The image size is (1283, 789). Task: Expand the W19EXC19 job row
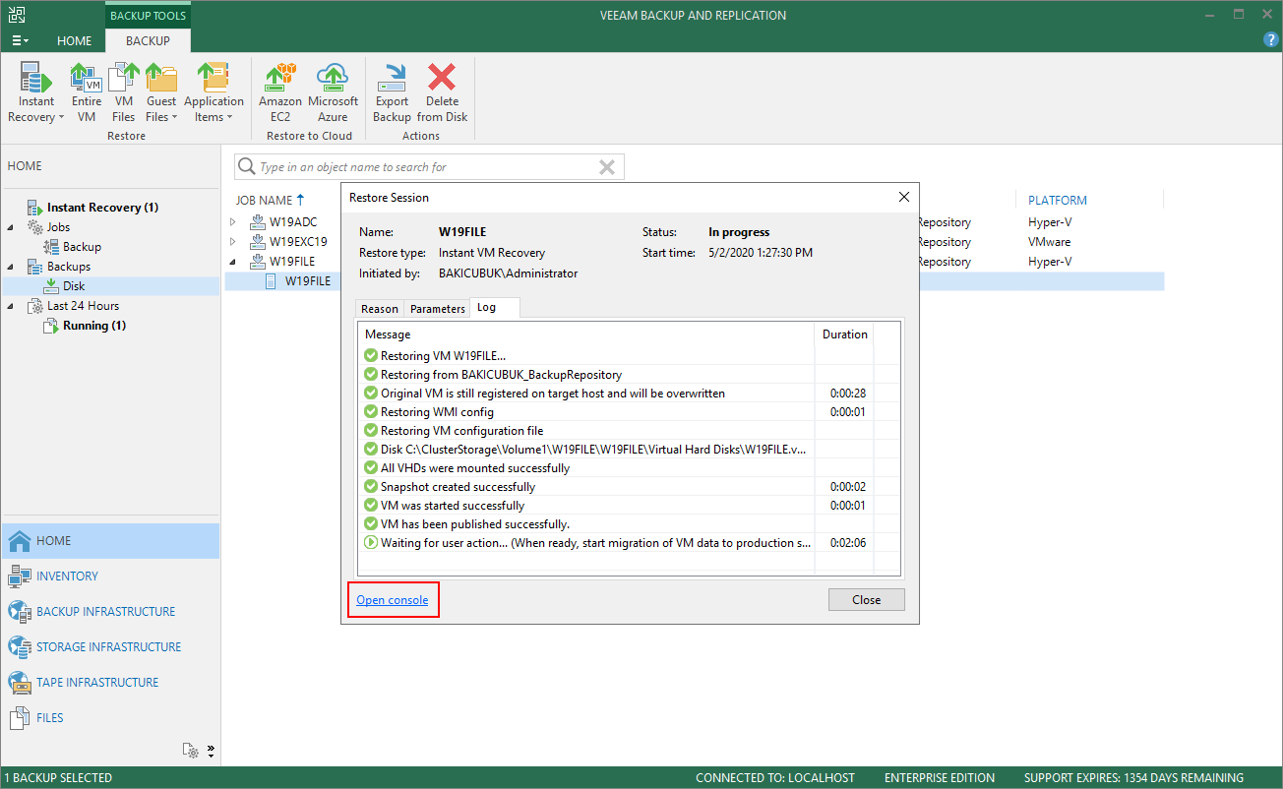pyautogui.click(x=233, y=242)
